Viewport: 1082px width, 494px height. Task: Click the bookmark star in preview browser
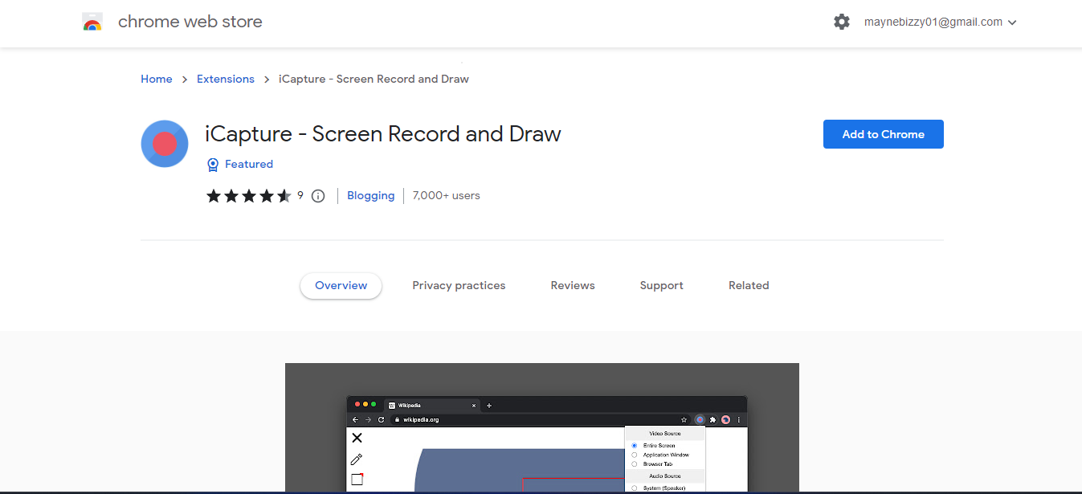click(684, 420)
